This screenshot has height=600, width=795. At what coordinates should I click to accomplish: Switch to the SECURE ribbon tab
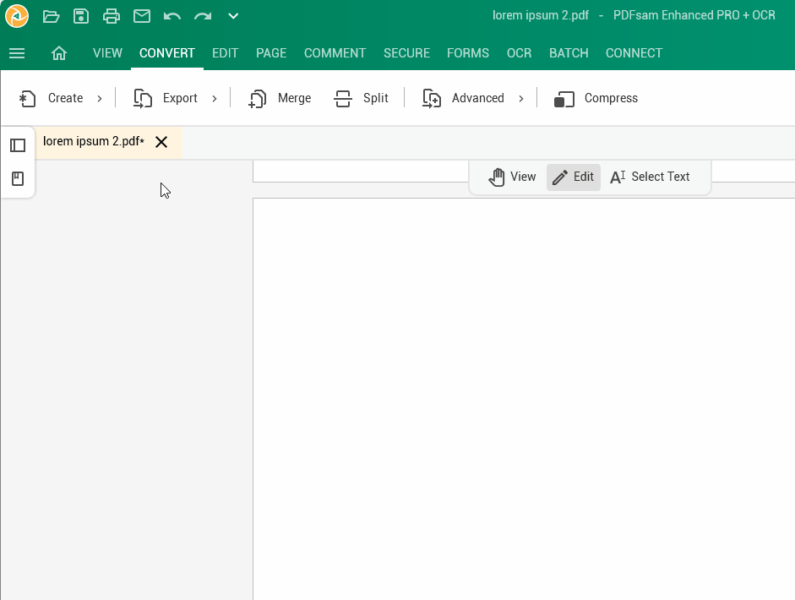point(406,53)
